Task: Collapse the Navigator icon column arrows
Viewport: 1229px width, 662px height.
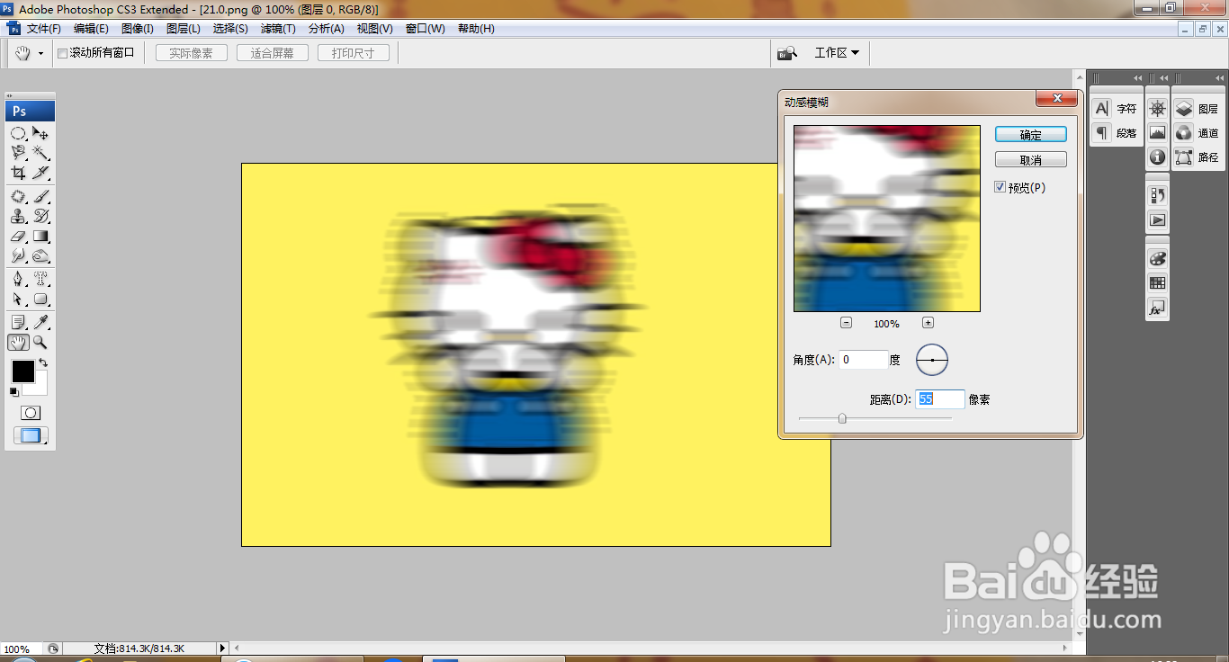Action: (x=1163, y=77)
